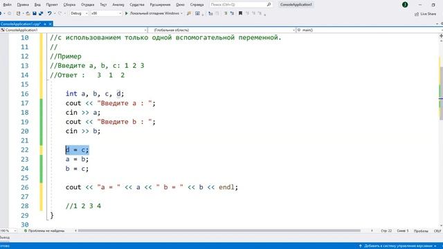Click the Save All icon in toolbar
The height and width of the screenshot is (249, 443).
pyautogui.click(x=41, y=13)
